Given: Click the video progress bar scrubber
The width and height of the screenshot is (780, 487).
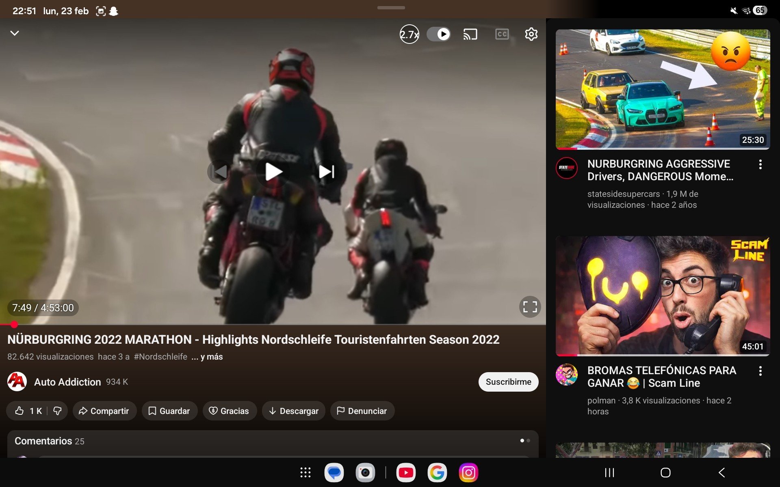Looking at the screenshot, I should click(14, 324).
